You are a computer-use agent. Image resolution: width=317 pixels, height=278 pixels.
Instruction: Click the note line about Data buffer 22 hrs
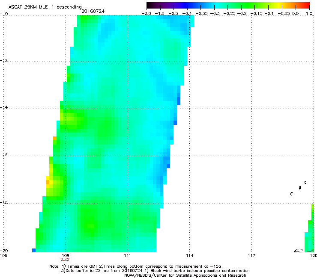(x=155, y=271)
